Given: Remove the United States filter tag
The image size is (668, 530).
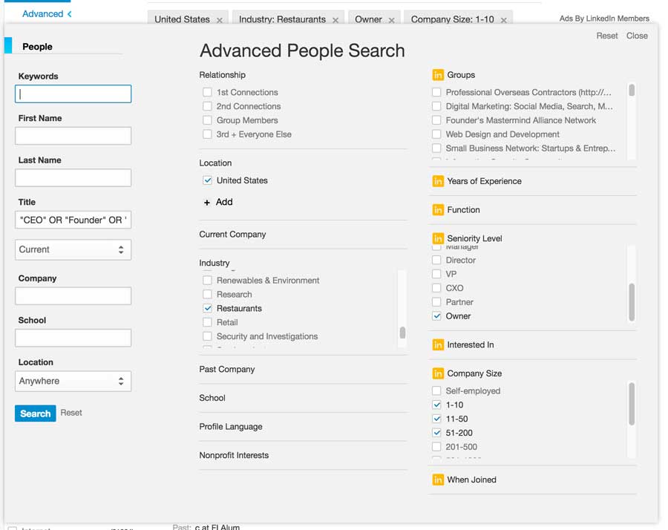Looking at the screenshot, I should (x=220, y=20).
